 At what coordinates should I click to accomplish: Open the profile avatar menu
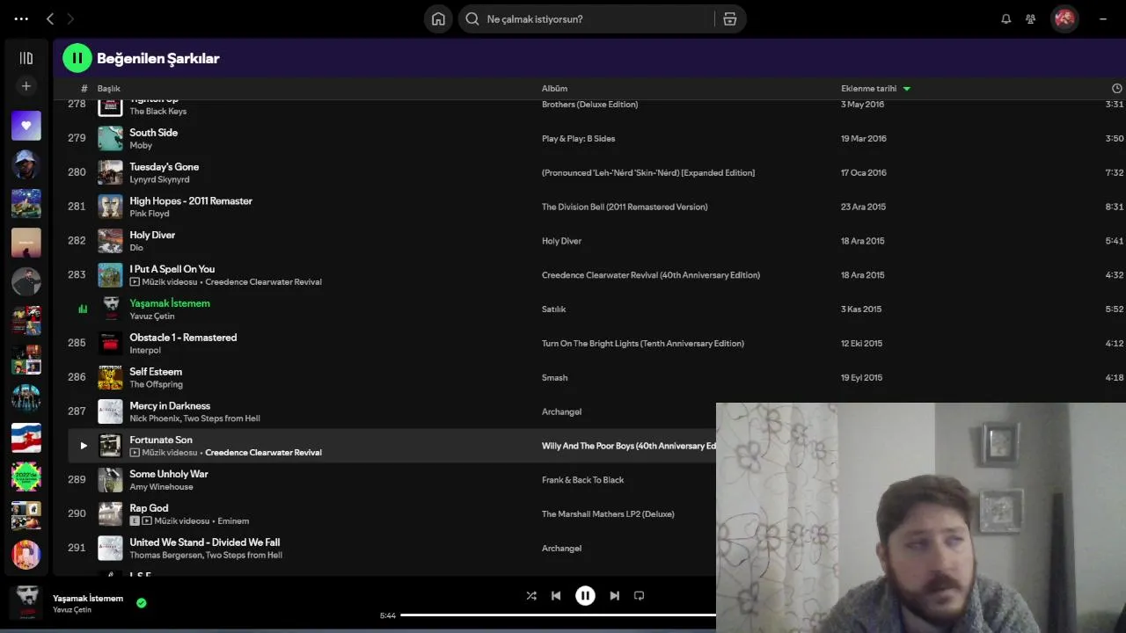tap(1064, 18)
